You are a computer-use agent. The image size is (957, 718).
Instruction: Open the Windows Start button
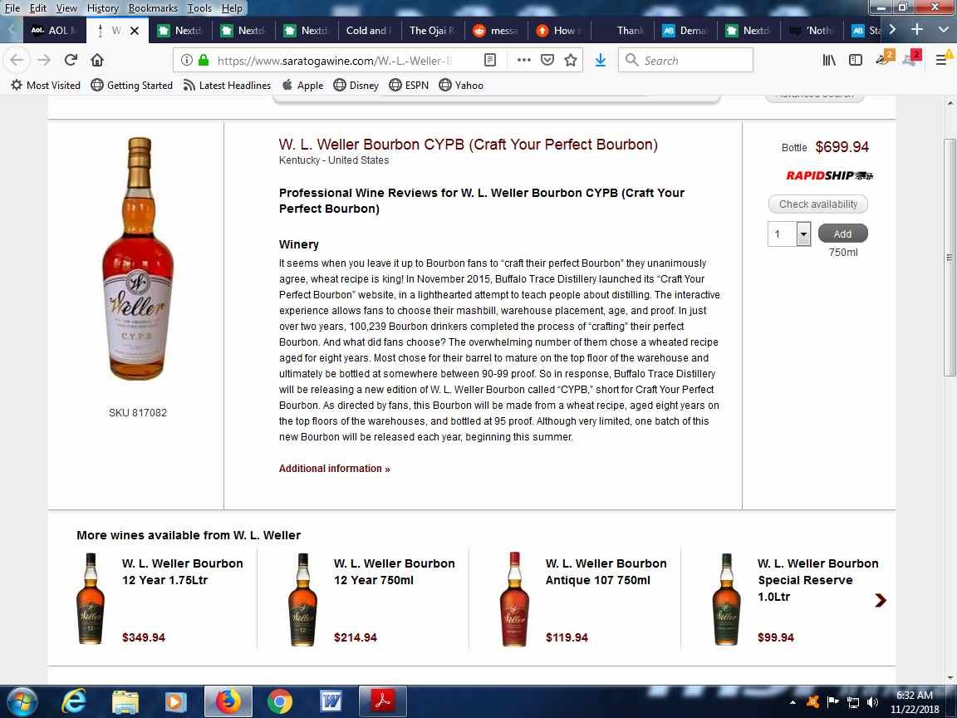tap(22, 701)
